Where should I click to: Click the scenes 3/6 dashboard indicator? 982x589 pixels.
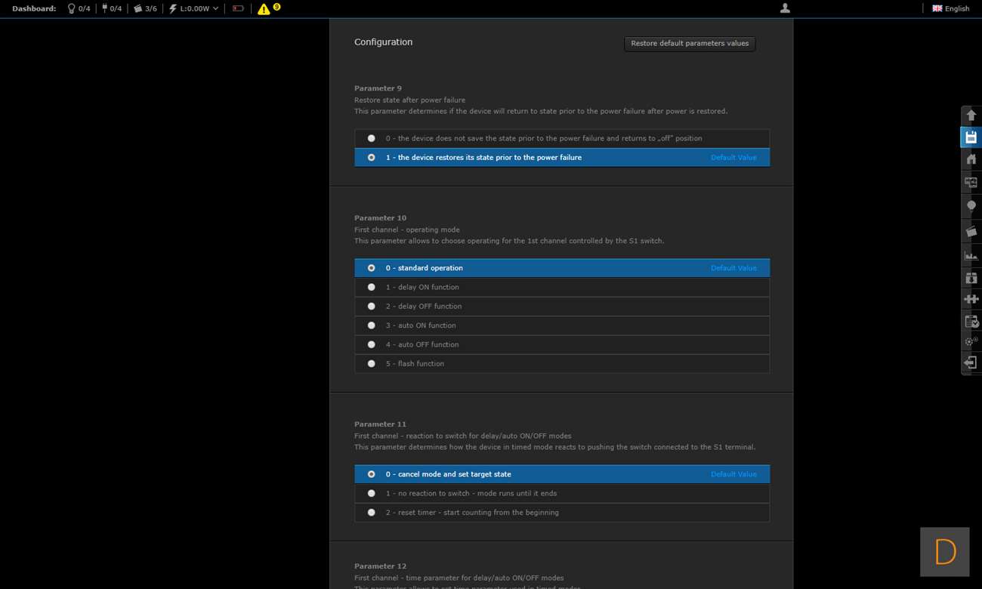(145, 9)
